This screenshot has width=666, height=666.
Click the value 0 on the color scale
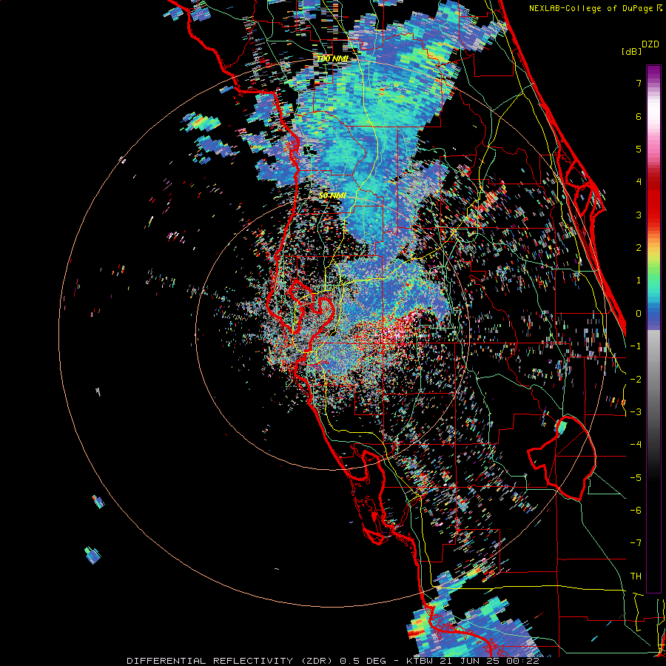coord(639,314)
